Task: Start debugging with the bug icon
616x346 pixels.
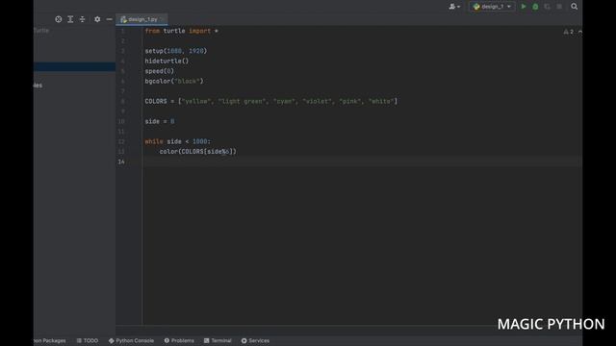Action: tap(535, 7)
